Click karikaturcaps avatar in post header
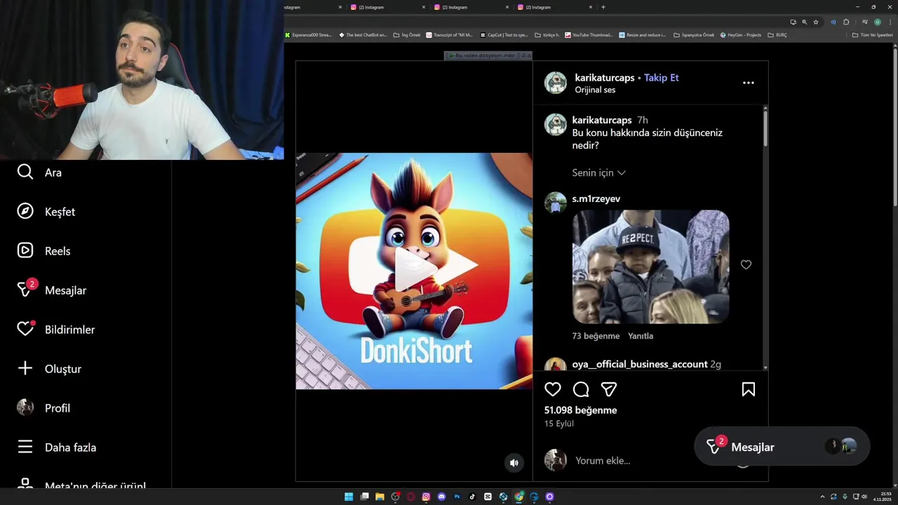This screenshot has height=505, width=898. coord(556,83)
